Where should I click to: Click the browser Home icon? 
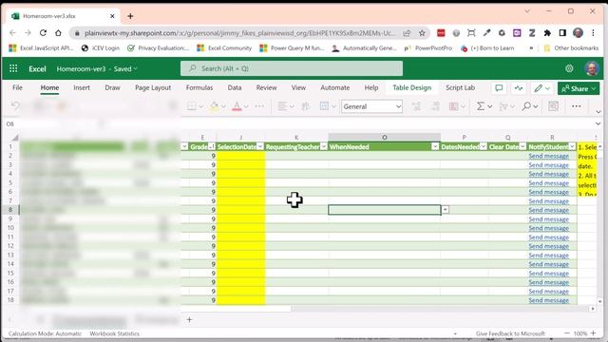58,33
